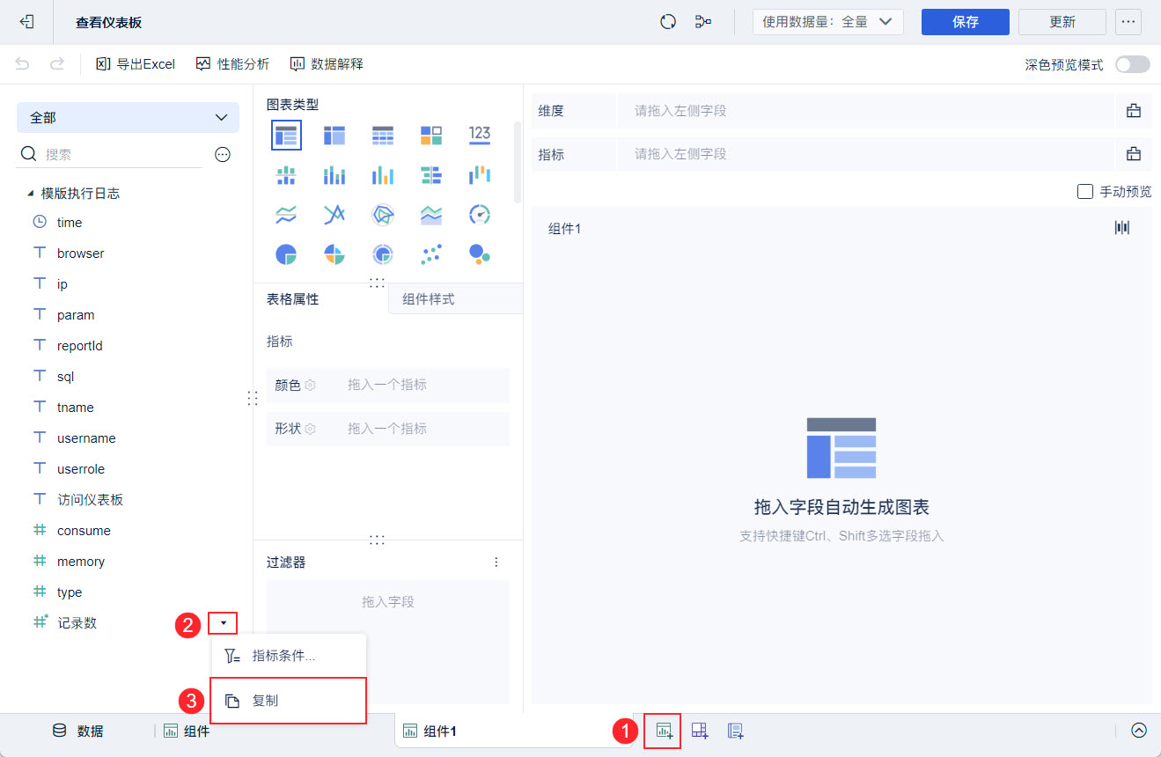This screenshot has height=757, width=1161.
Task: Open the bottom 组件 tab
Action: (x=187, y=731)
